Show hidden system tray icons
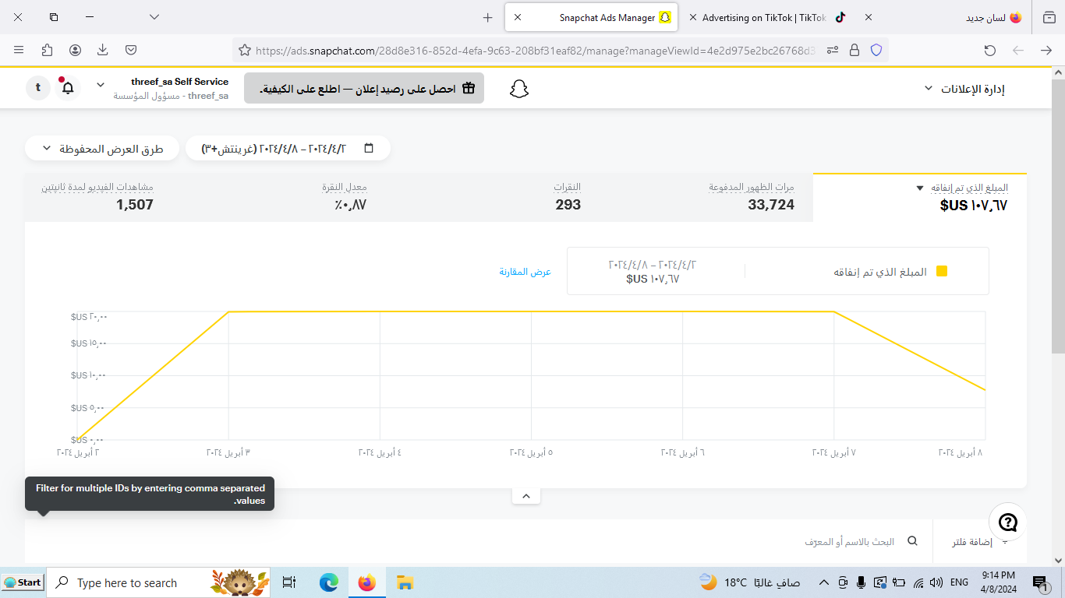 [x=823, y=582]
